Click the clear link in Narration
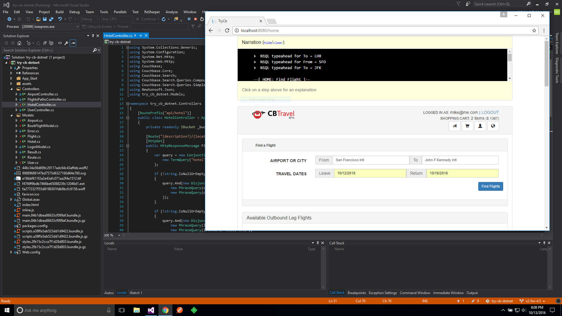 pos(278,43)
